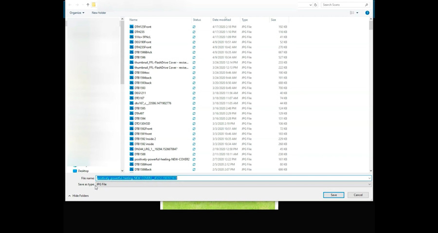Sort by the Name column header
Image resolution: width=438 pixels, height=233 pixels.
[133, 20]
